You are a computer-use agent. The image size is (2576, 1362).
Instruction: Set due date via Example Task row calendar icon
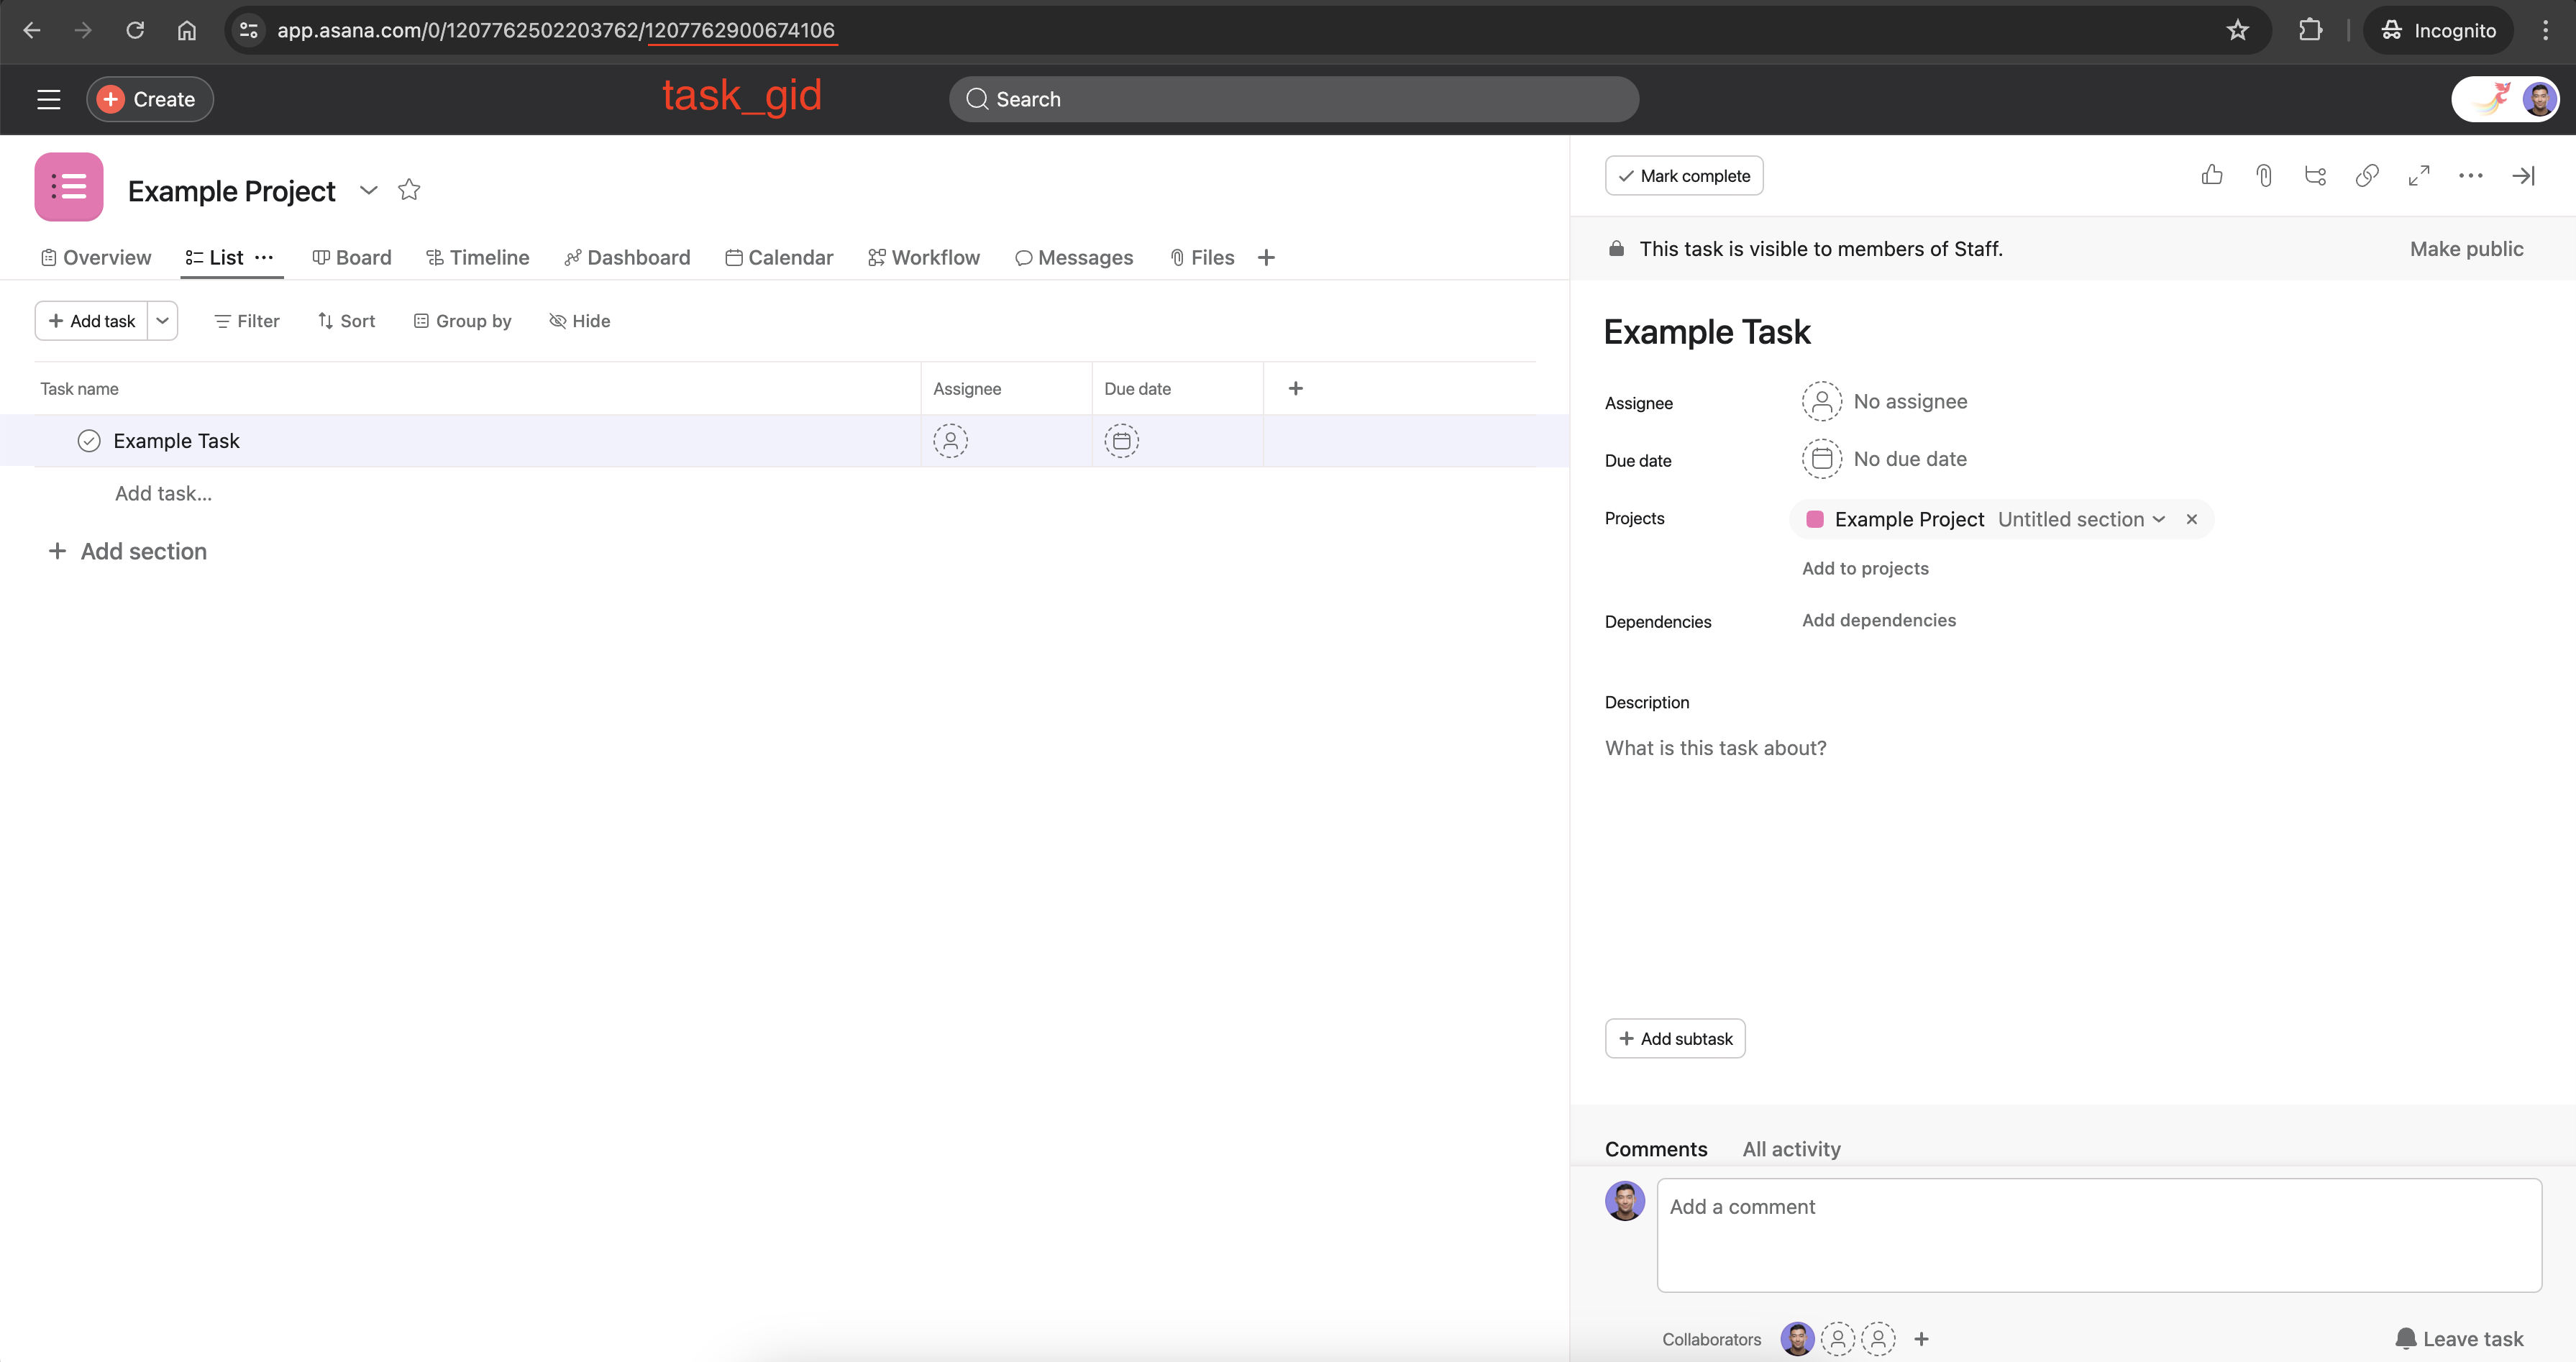[x=1122, y=441]
